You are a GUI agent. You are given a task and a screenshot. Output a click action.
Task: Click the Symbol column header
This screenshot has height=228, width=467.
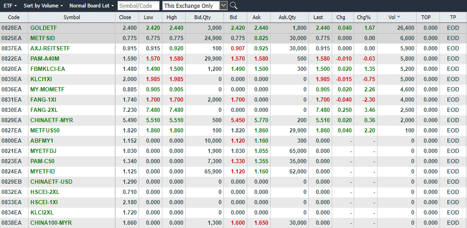(71, 17)
